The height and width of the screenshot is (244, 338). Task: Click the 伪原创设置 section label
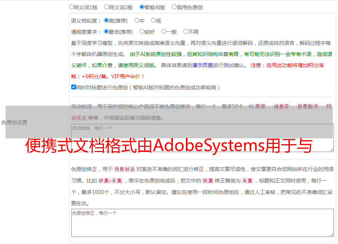14,122
